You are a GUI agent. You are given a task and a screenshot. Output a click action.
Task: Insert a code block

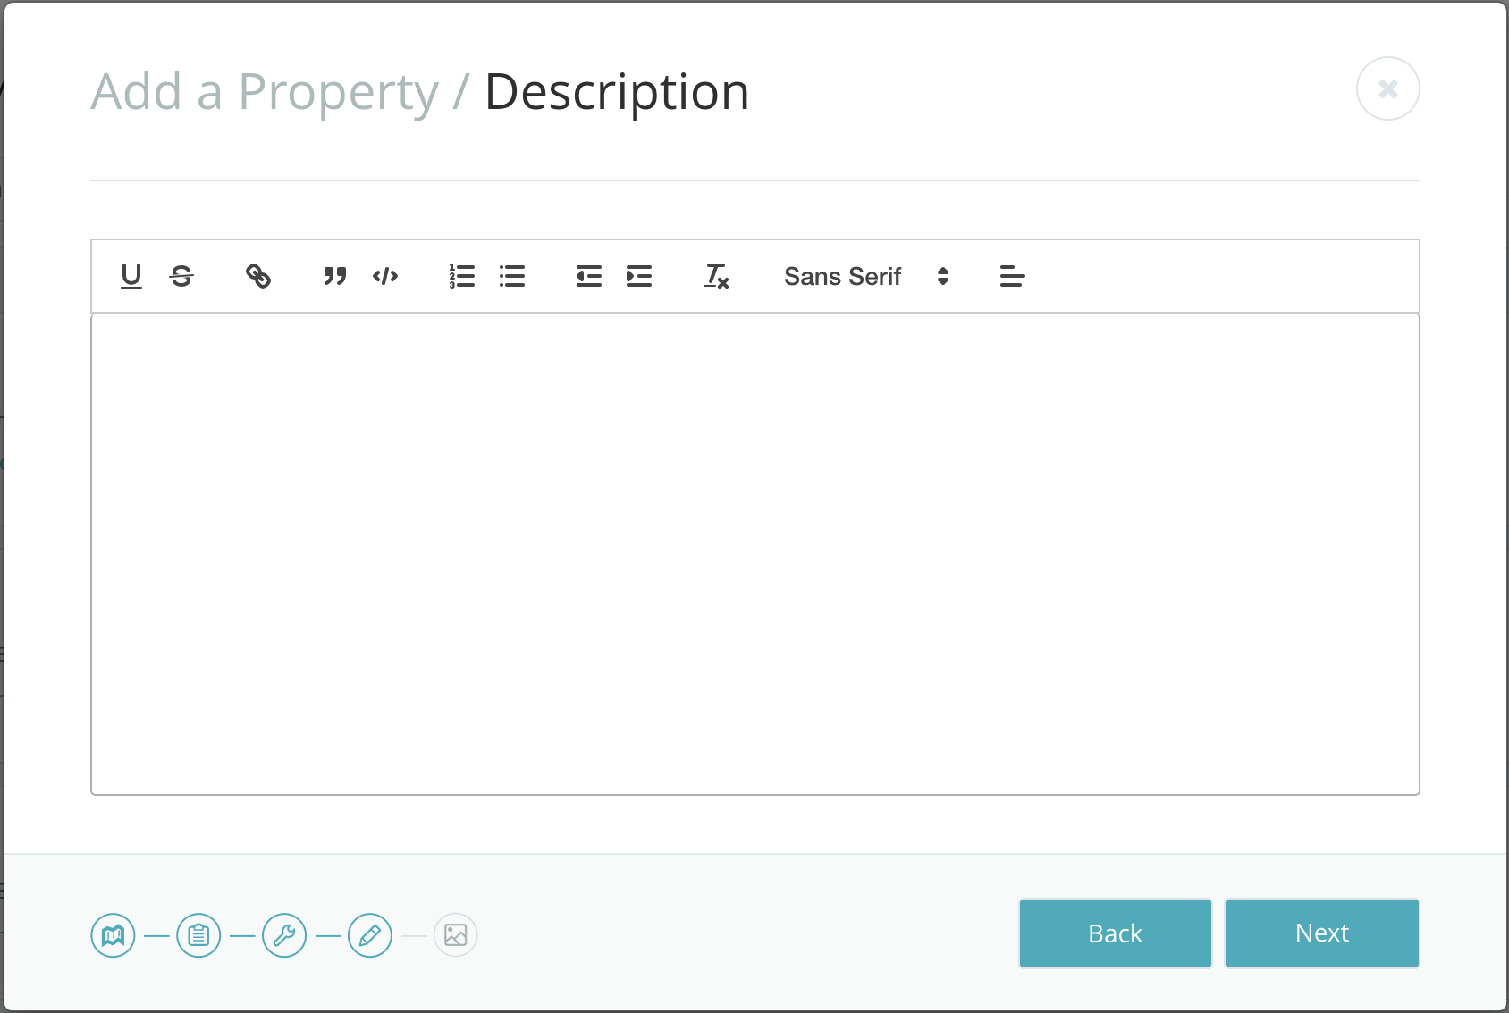pos(385,276)
